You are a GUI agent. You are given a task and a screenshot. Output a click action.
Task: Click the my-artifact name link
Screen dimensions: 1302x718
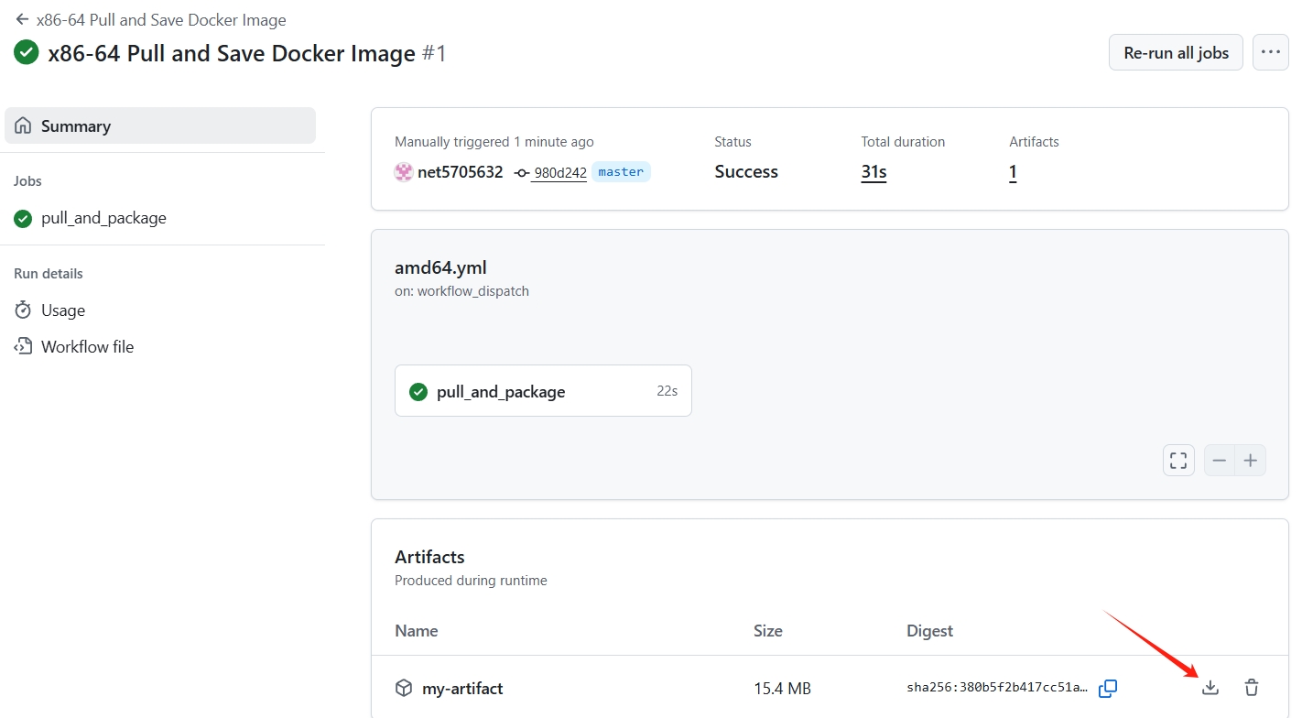(x=461, y=689)
